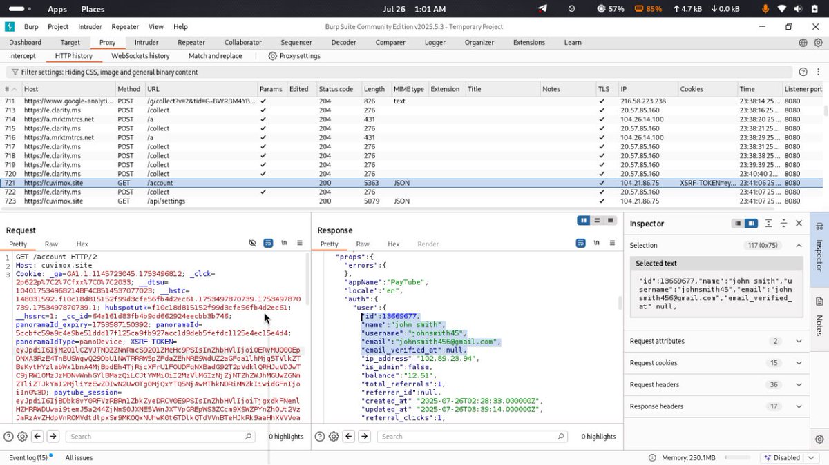Select history row 723 /api/settings

coord(412,201)
